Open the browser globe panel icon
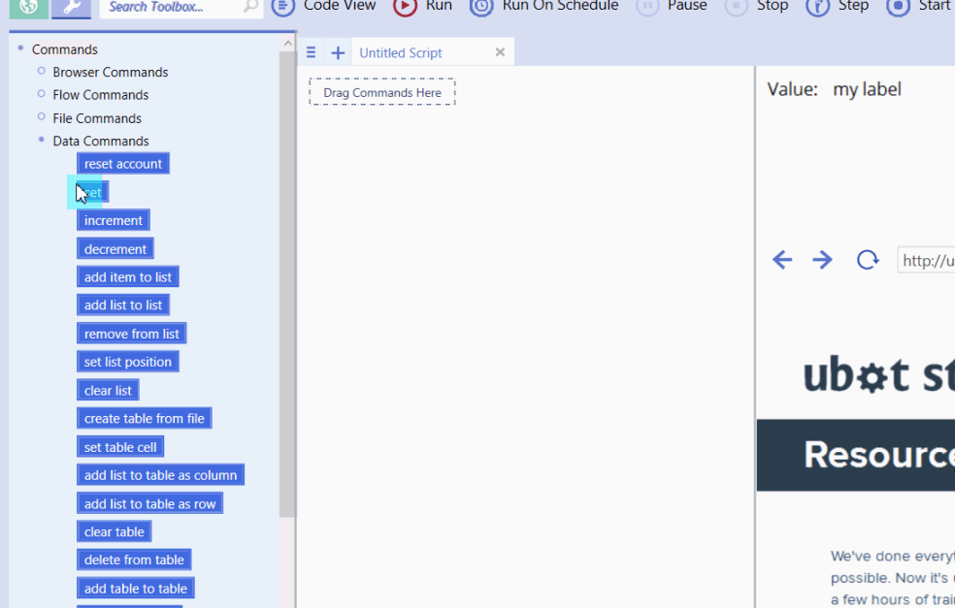 (28, 8)
